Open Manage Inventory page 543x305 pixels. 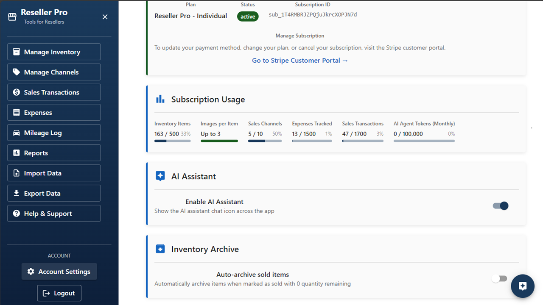[54, 52]
